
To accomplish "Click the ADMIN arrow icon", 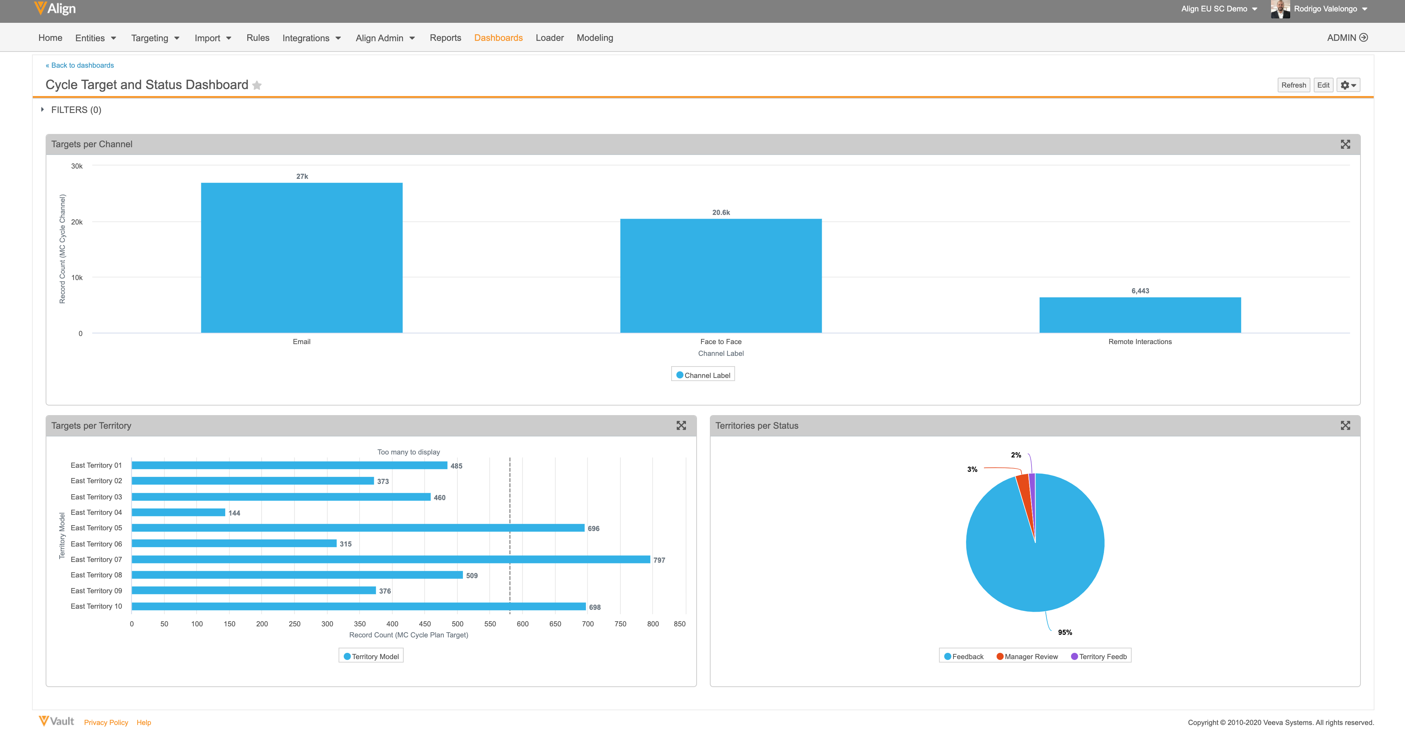I will point(1363,38).
